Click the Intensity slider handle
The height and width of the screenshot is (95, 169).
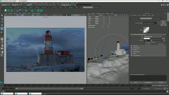click(x=152, y=40)
